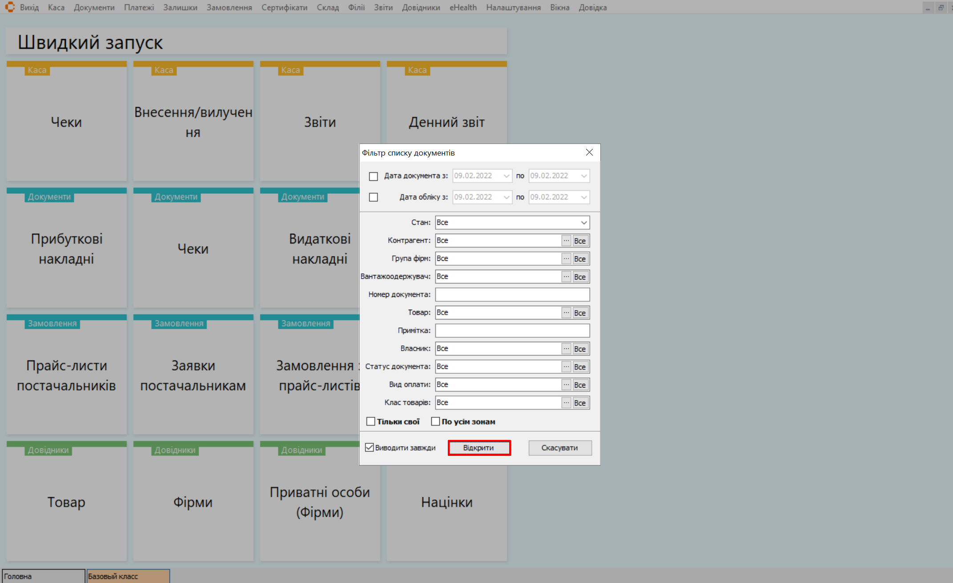Image resolution: width=953 pixels, height=583 pixels.
Task: Open the Довідники menu
Action: [x=421, y=8]
